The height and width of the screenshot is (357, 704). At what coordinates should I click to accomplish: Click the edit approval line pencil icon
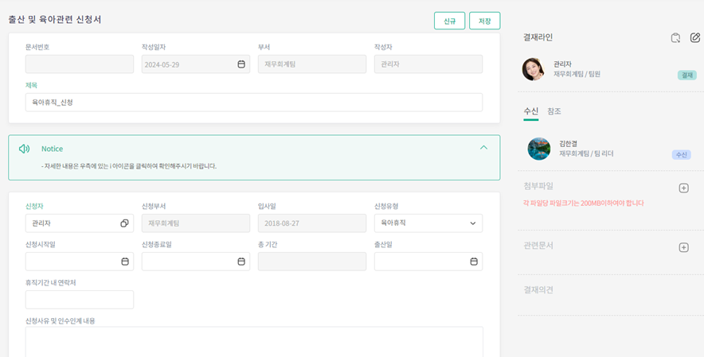pos(694,37)
